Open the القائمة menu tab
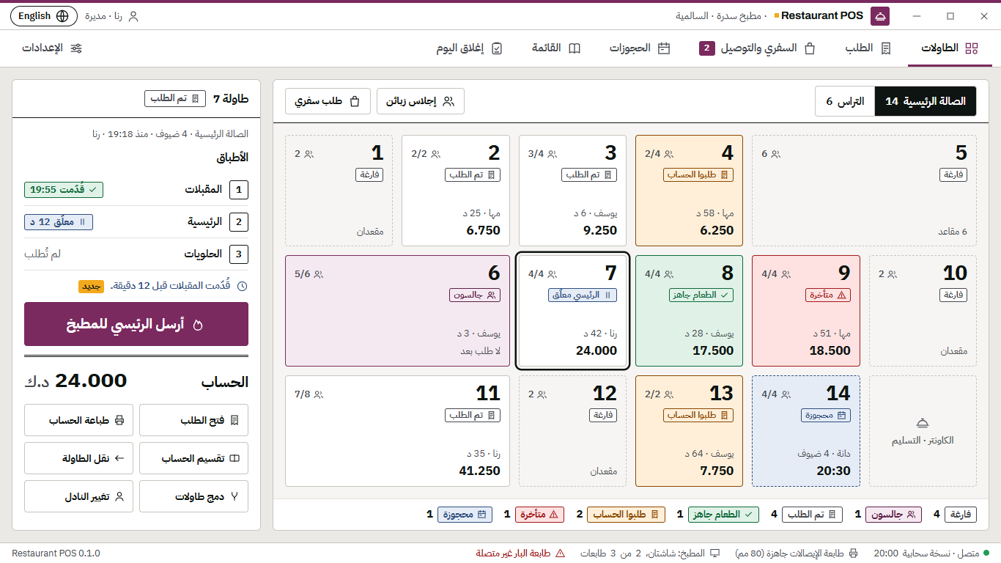Image resolution: width=1001 pixels, height=563 pixels. pyautogui.click(x=556, y=48)
